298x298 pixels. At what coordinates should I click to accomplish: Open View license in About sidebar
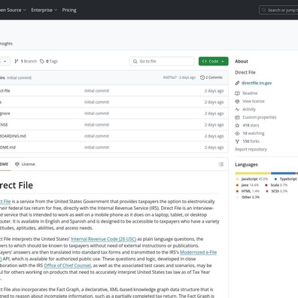pyautogui.click(x=254, y=101)
